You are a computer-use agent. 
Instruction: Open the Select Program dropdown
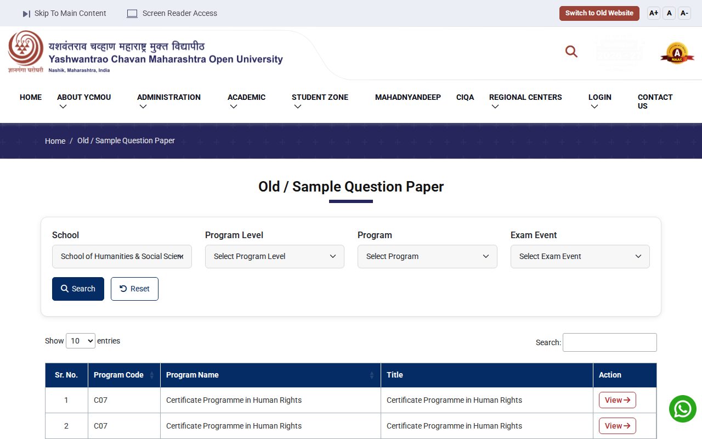pos(427,256)
